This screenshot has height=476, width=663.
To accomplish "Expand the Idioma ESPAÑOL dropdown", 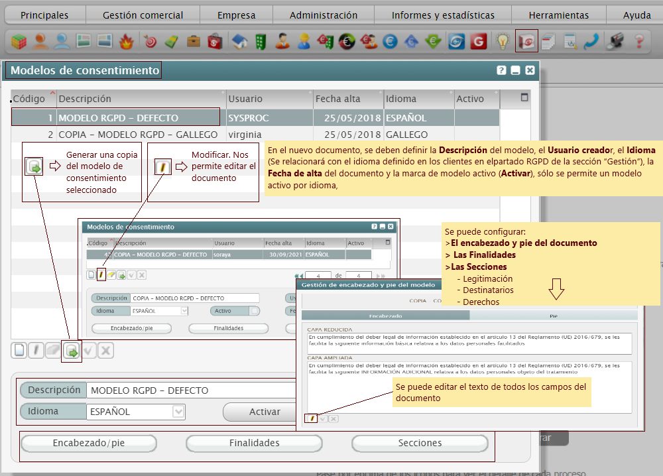I will 178,411.
